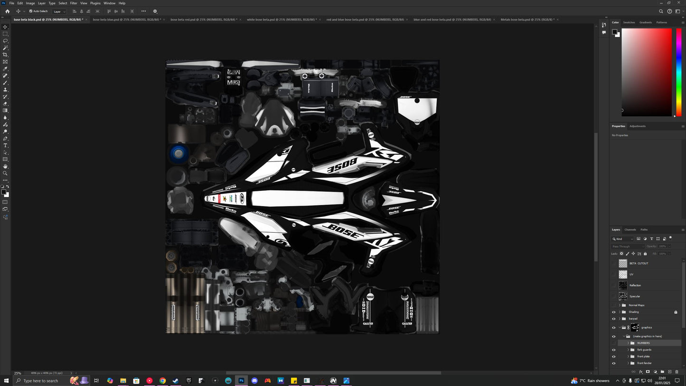
Task: Open the Image menu
Action: [x=30, y=3]
